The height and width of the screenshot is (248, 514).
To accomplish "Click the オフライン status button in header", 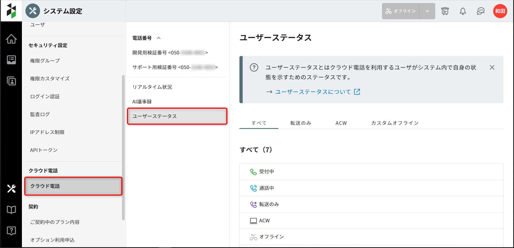I will 401,11.
